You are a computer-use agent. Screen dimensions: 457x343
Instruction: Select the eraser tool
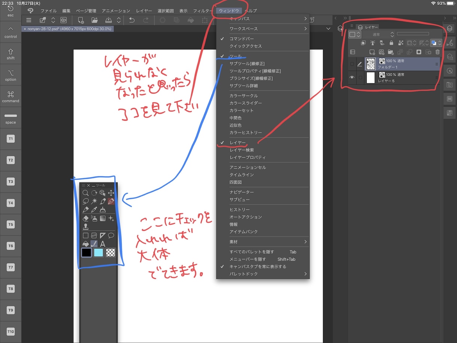(86, 218)
